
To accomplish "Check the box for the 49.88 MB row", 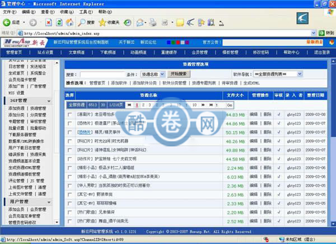I will [x=69, y=150].
